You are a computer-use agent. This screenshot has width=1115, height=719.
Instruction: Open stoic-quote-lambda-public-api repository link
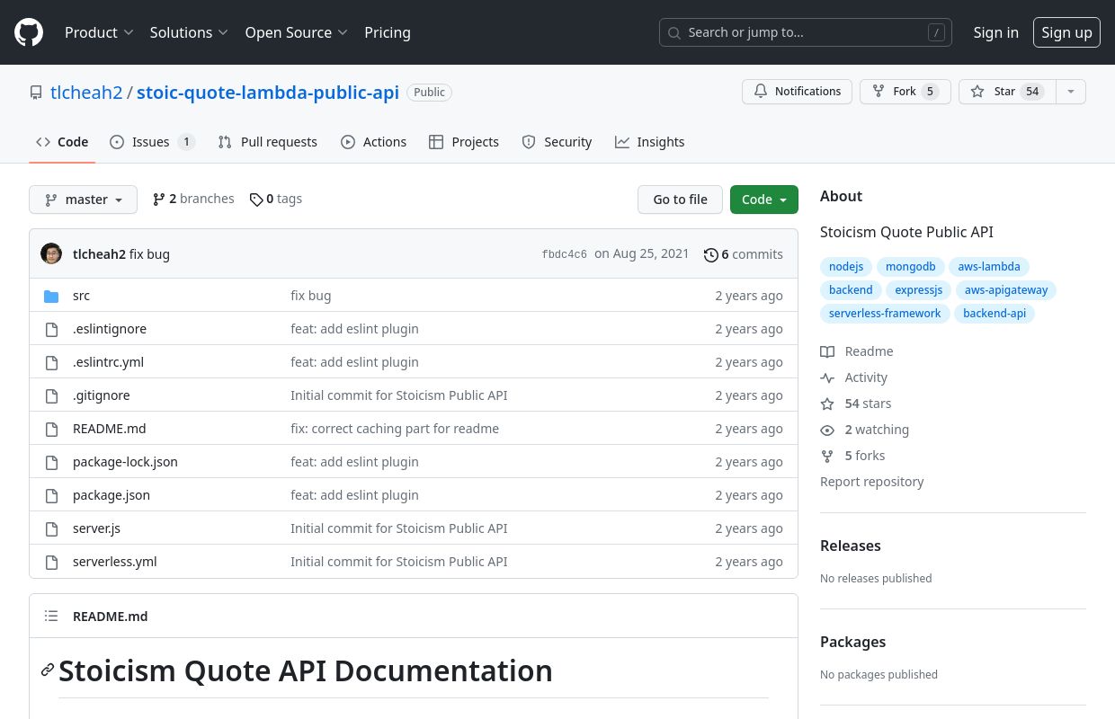[x=268, y=92]
